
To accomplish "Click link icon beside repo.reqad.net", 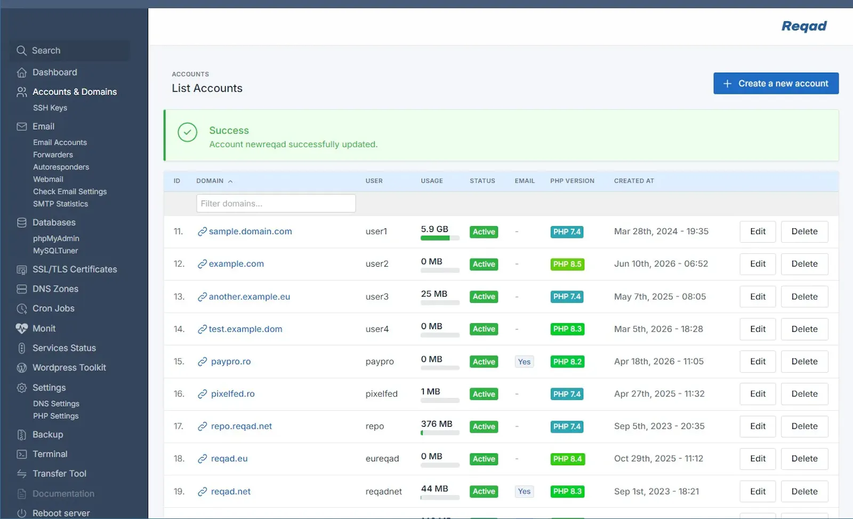I will pos(202,426).
